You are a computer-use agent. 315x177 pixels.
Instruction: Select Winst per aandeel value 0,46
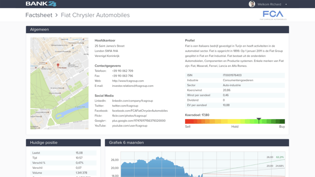pyautogui.click(x=226, y=95)
